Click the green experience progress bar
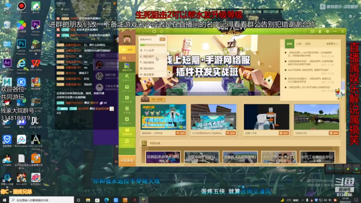Screen dimensions: 361x203 click(x=153, y=45)
